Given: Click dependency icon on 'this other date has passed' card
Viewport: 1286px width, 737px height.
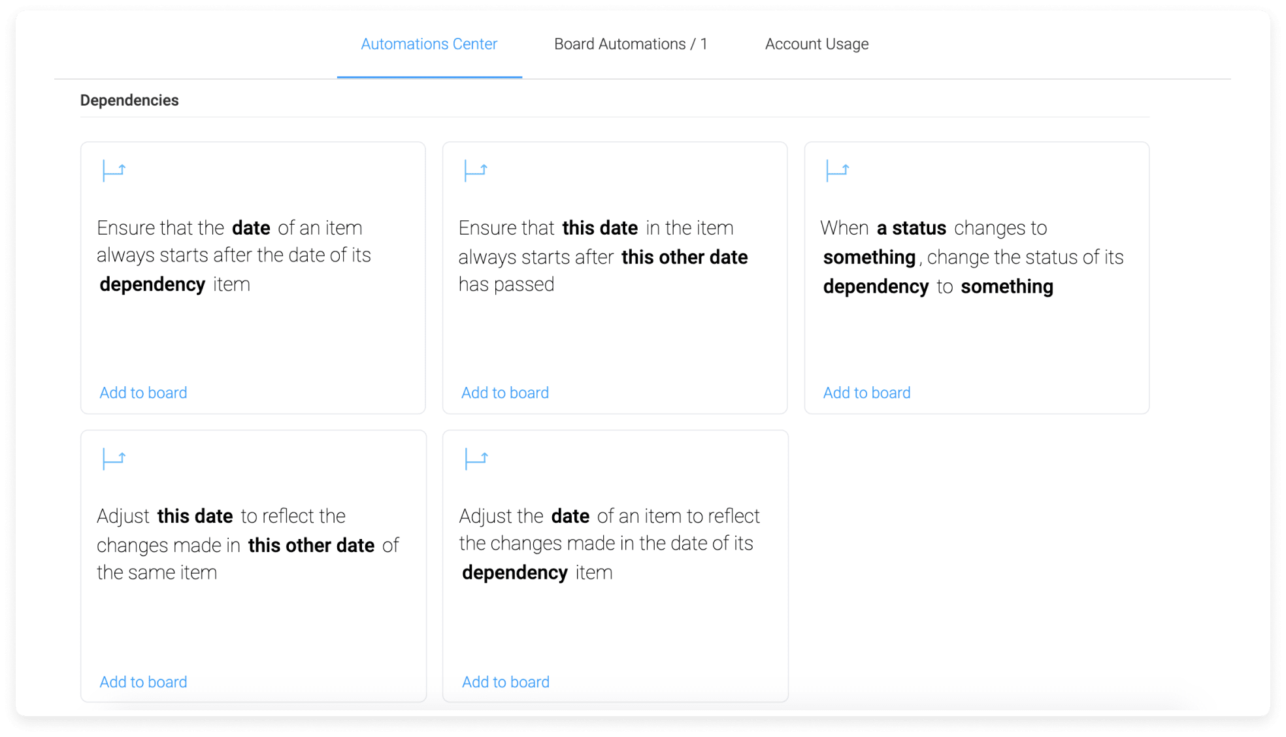Looking at the screenshot, I should point(476,171).
